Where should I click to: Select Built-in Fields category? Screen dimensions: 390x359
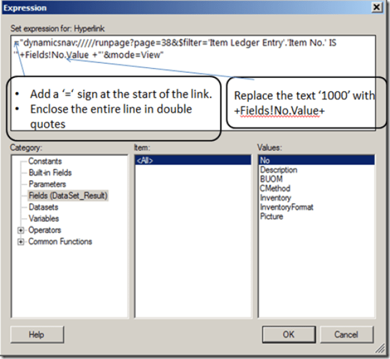coord(50,173)
